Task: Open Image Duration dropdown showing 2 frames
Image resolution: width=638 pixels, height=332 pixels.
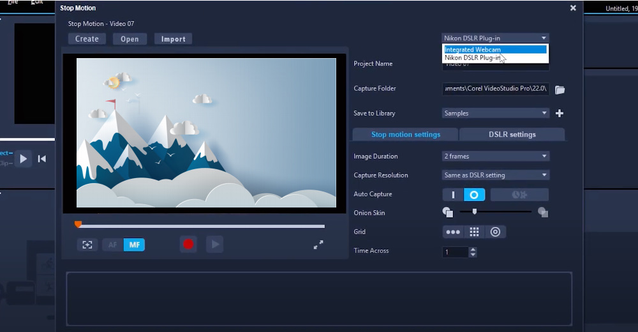Action: pyautogui.click(x=496, y=156)
